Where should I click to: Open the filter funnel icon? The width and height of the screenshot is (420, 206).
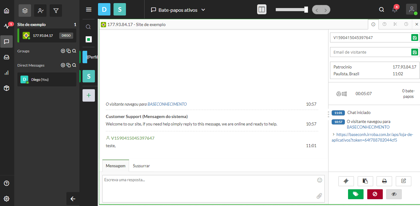[56, 11]
